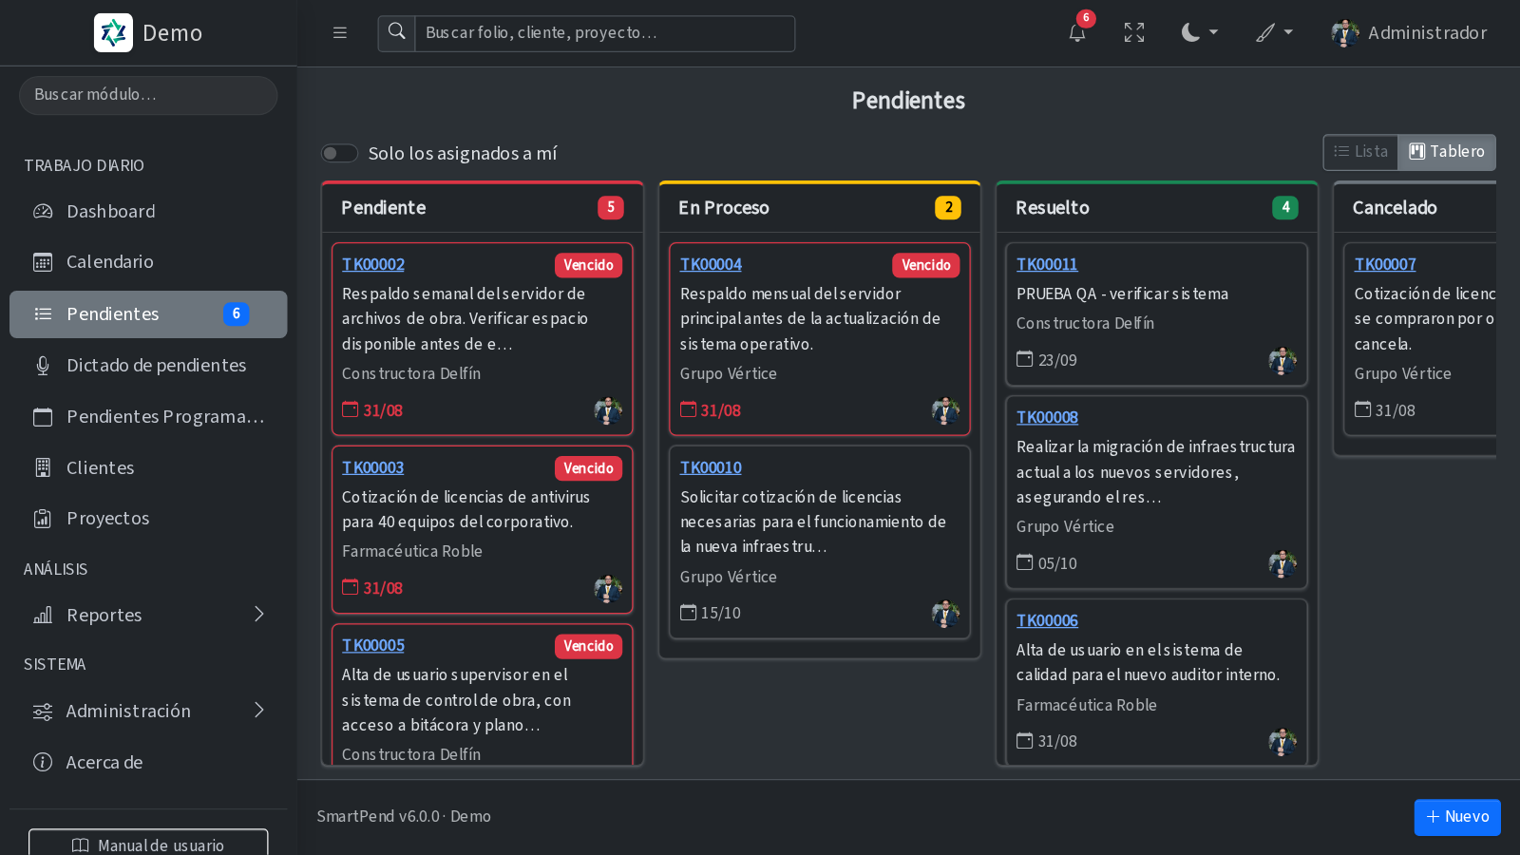Click the Vencido badge on card TK00003
This screenshot has height=855, width=1520.
(x=588, y=468)
